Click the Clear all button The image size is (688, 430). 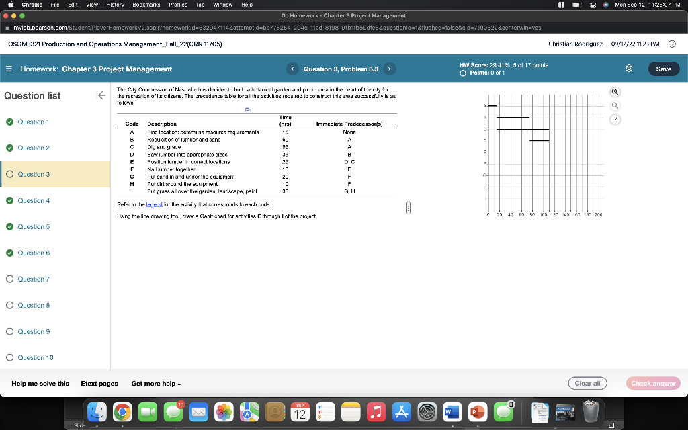pyautogui.click(x=587, y=384)
